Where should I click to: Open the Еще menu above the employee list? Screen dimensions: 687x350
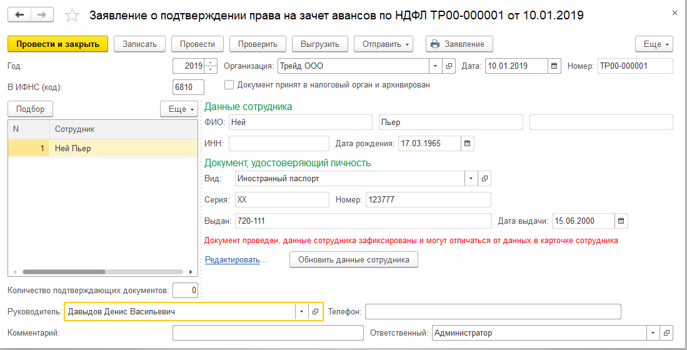[179, 109]
